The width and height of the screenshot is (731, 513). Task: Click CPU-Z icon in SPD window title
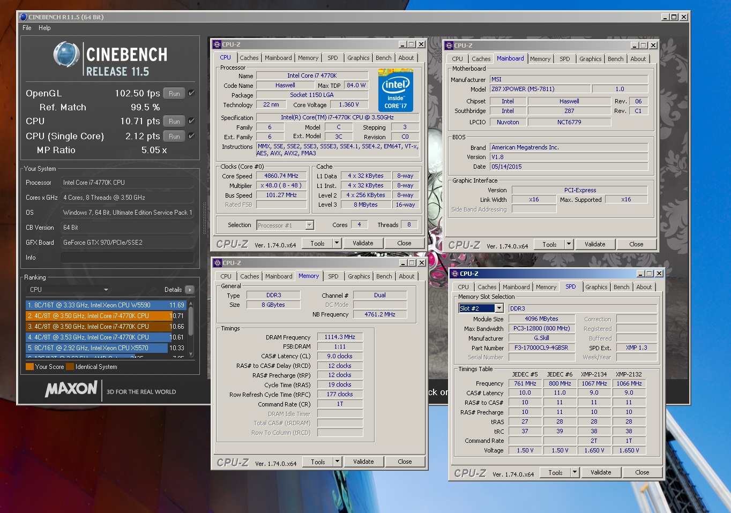(x=455, y=274)
